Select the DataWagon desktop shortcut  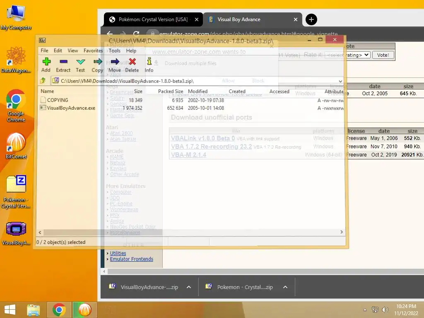[x=16, y=60]
